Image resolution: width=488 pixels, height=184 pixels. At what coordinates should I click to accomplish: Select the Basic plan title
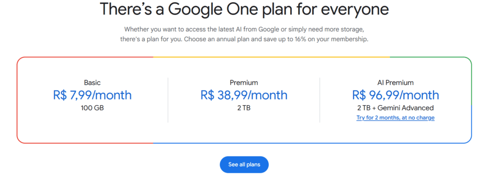pos(92,83)
